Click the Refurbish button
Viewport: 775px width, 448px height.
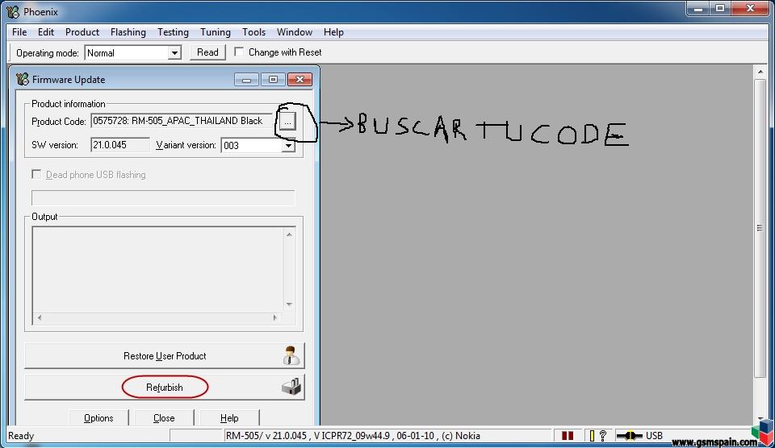(164, 388)
